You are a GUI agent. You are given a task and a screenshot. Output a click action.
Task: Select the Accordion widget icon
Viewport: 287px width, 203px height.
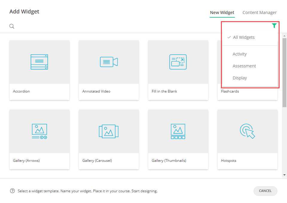click(x=39, y=62)
